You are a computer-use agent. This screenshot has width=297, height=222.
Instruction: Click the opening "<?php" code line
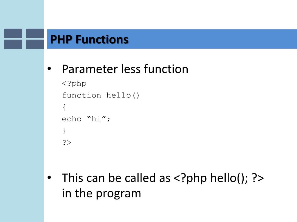click(x=74, y=84)
